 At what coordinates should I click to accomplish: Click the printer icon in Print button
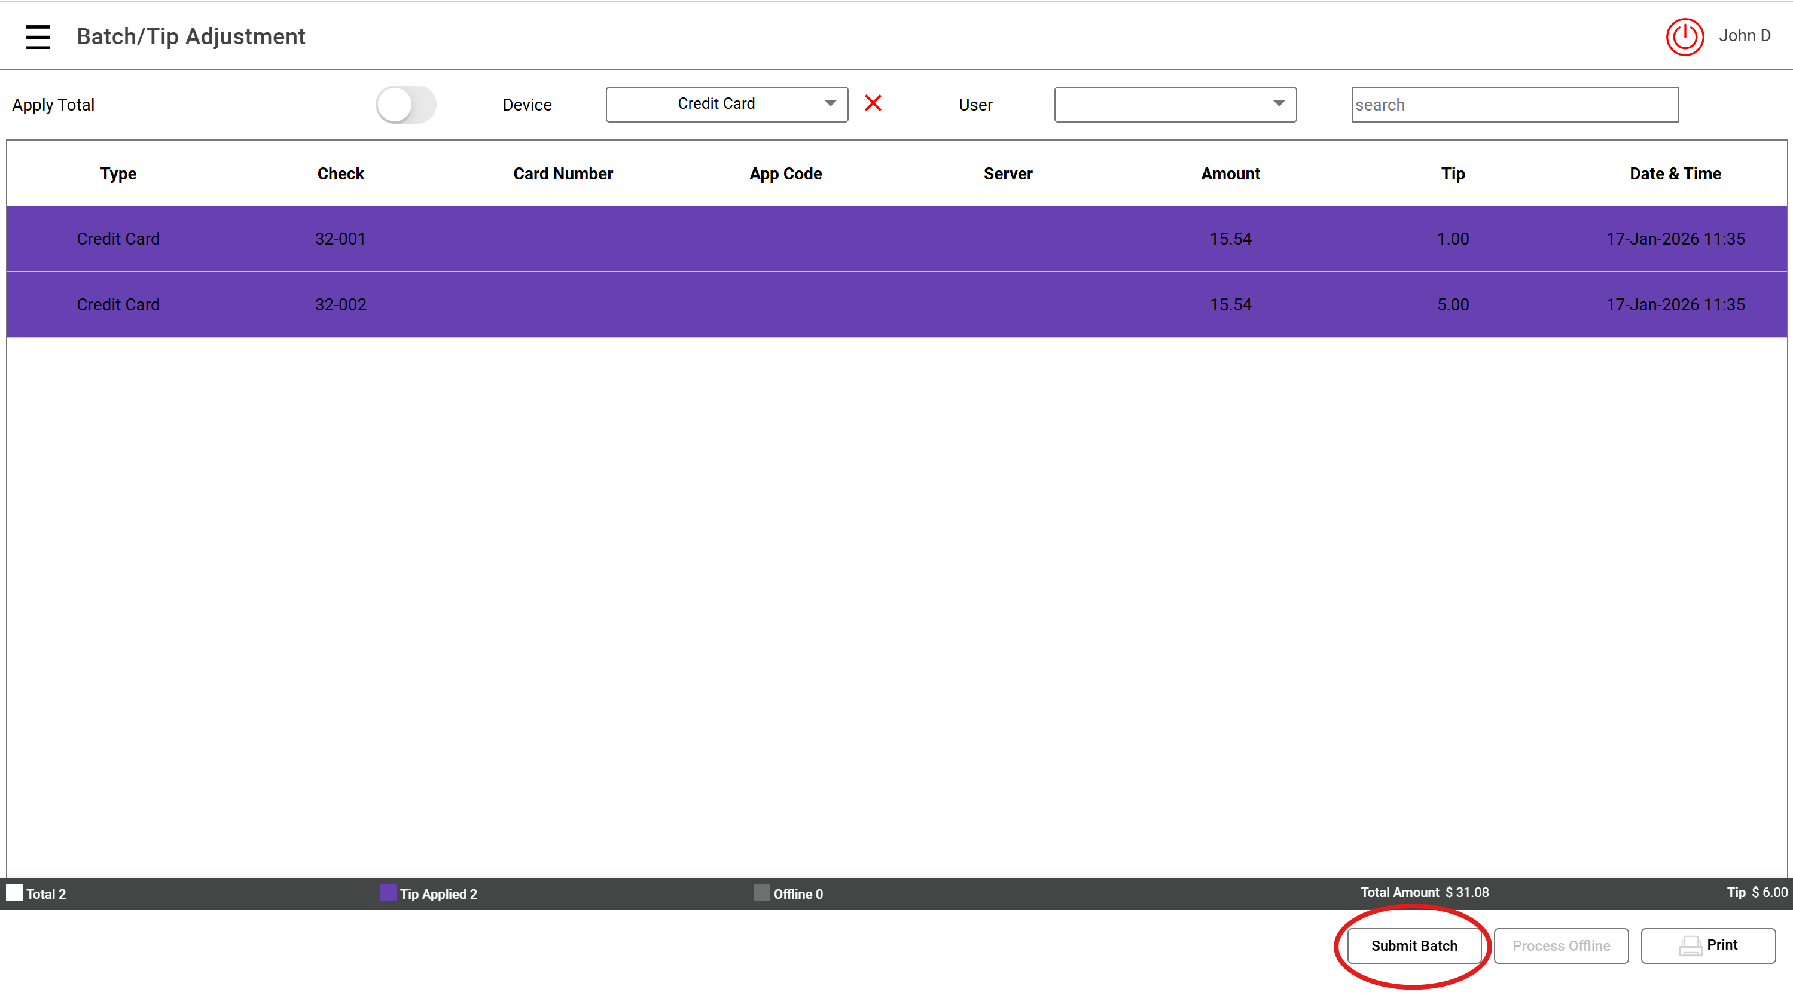tap(1690, 945)
